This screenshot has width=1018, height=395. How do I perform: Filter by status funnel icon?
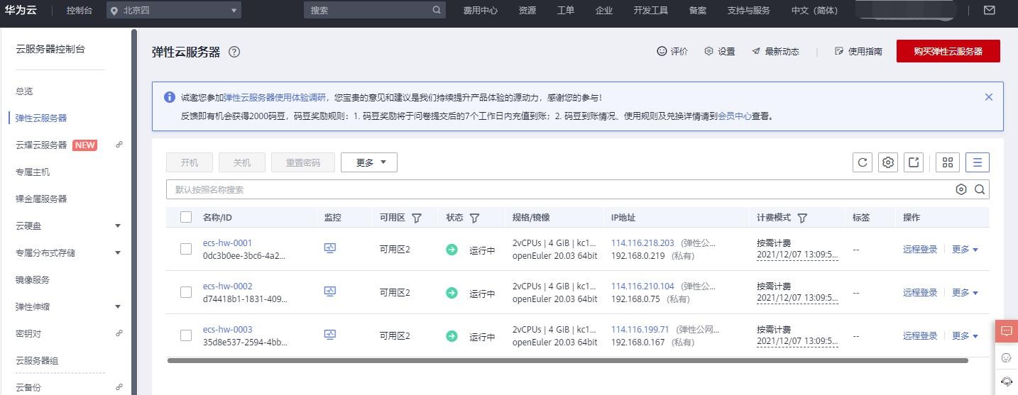(474, 218)
